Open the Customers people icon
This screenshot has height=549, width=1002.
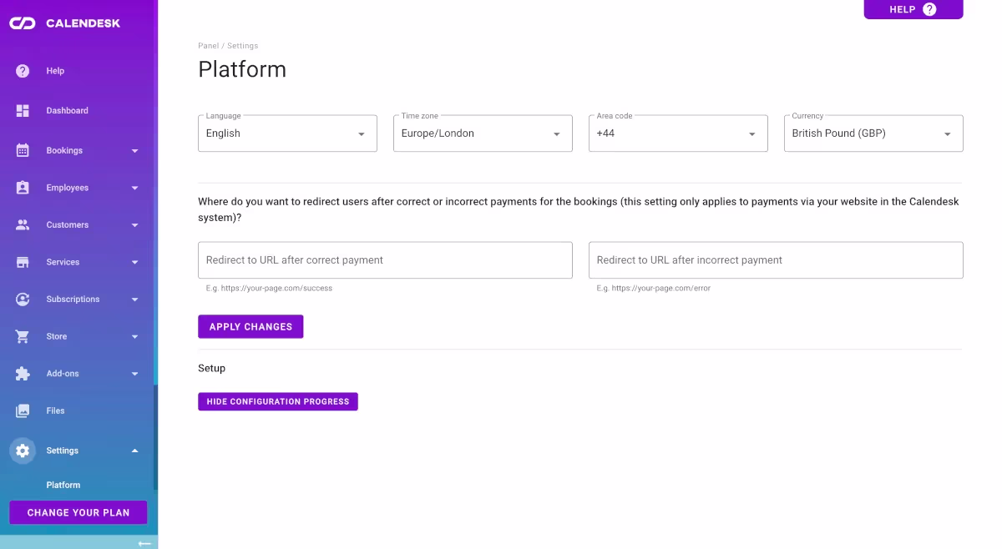[x=23, y=224]
